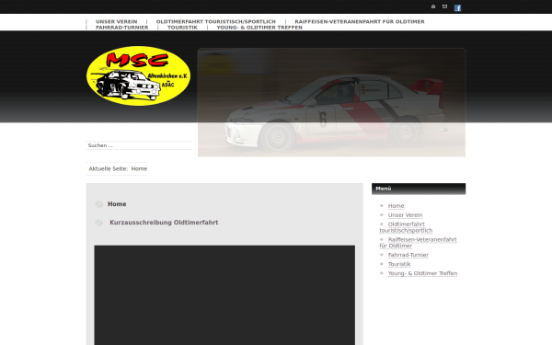Image resolution: width=552 pixels, height=345 pixels.
Task: Click the MSC Altenkirchen logo
Action: coord(138,75)
